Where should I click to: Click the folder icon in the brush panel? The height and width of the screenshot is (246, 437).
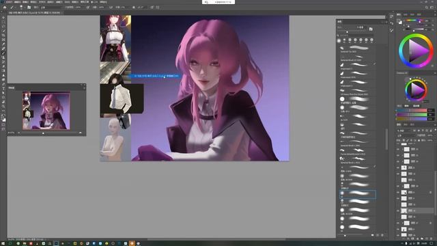coord(371,29)
